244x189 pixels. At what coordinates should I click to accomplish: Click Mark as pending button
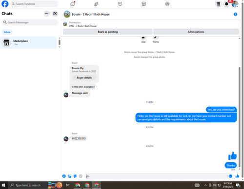pos(108,32)
